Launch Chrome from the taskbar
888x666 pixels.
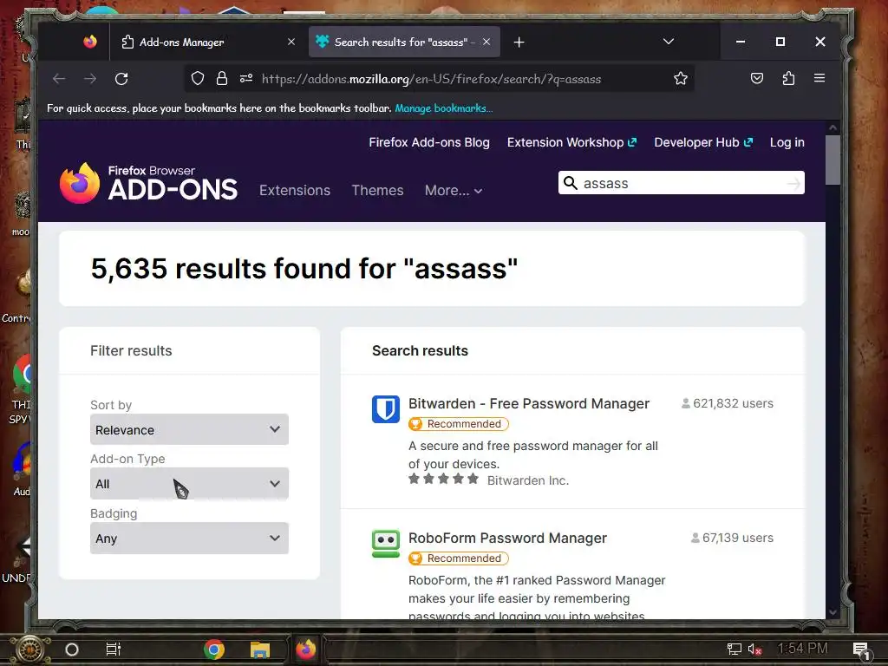(214, 650)
